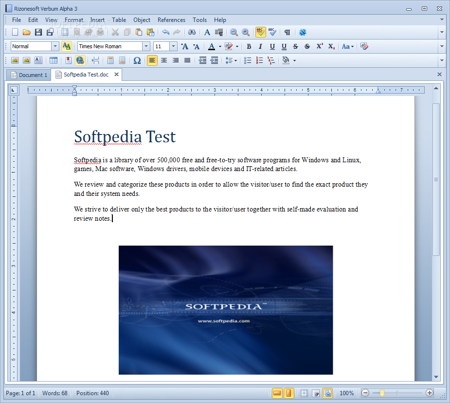Open the File menu
Image resolution: width=450 pixels, height=403 pixels.
pyautogui.click(x=17, y=20)
